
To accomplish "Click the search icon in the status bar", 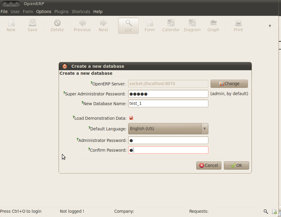I will pyautogui.click(x=266, y=212).
